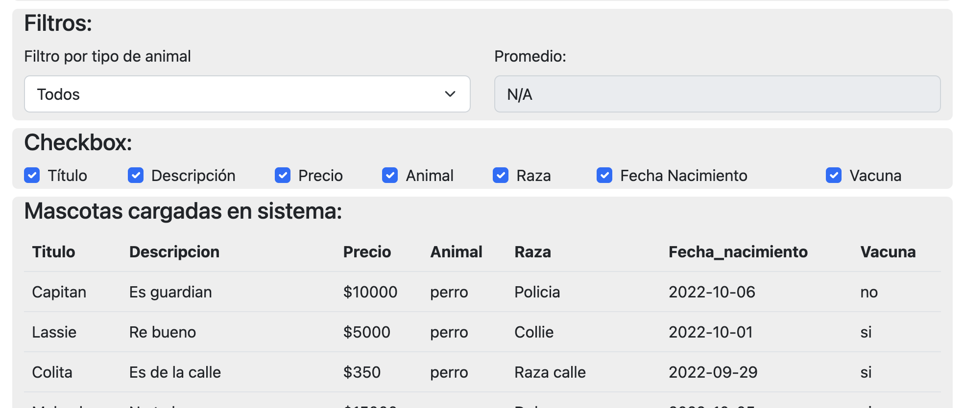
Task: Open the animal type filter dropdown
Action: 247,94
